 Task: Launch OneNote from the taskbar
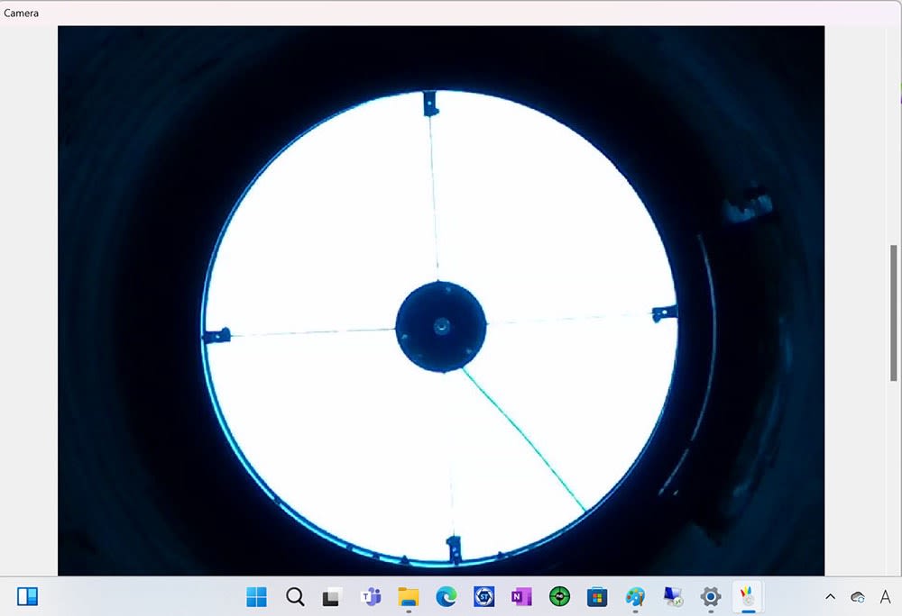pos(521,597)
